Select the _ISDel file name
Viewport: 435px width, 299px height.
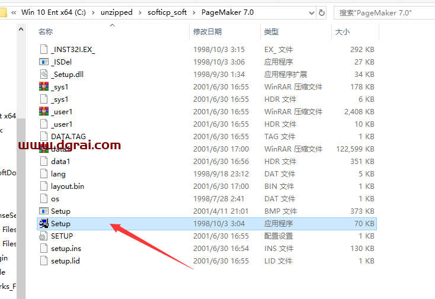point(61,62)
